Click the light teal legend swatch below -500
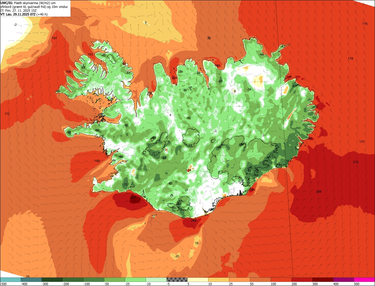Image resolution: width=375 pixels, height=286 pixels. coord(11,280)
